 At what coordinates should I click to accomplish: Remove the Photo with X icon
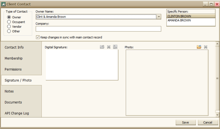(x=206, y=47)
